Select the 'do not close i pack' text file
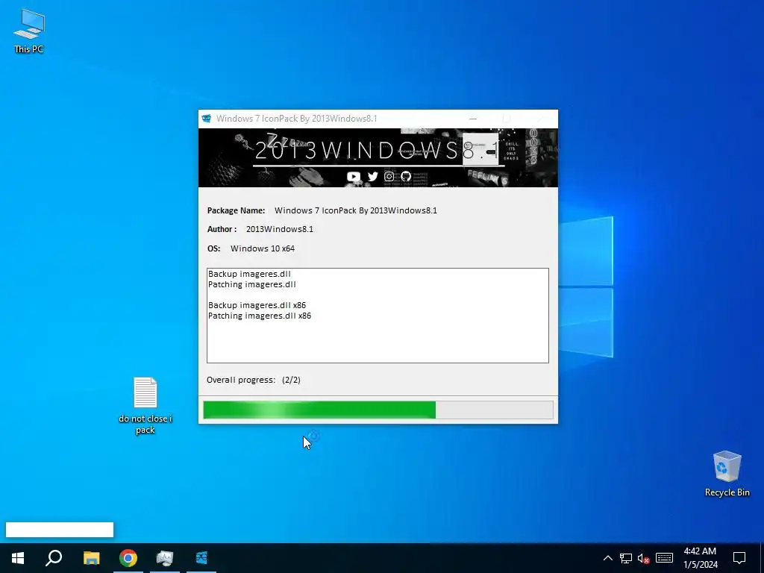This screenshot has height=573, width=764. point(145,405)
